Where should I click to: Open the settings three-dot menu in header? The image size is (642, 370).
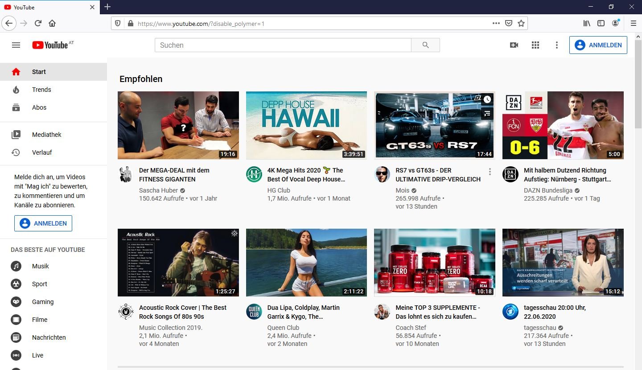tap(556, 45)
